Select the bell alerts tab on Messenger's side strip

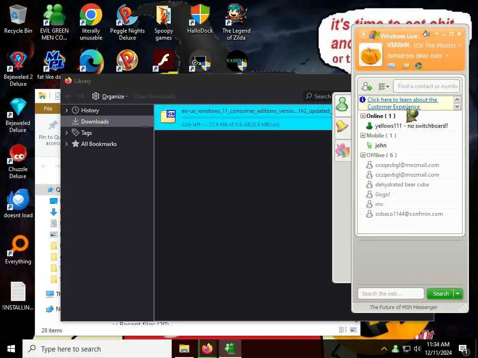pyautogui.click(x=342, y=126)
